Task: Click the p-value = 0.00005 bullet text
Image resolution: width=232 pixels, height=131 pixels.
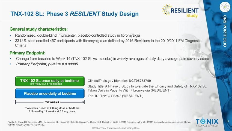Action: [x=47, y=64]
